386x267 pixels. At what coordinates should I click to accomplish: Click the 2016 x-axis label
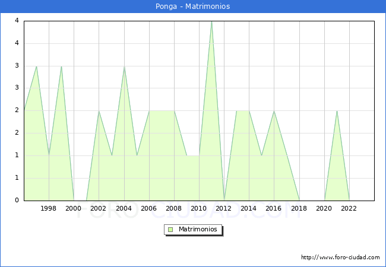pos(274,208)
